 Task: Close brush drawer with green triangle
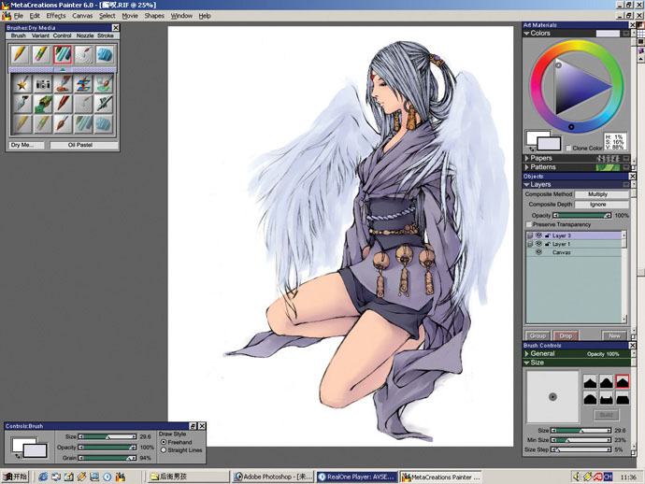click(63, 70)
